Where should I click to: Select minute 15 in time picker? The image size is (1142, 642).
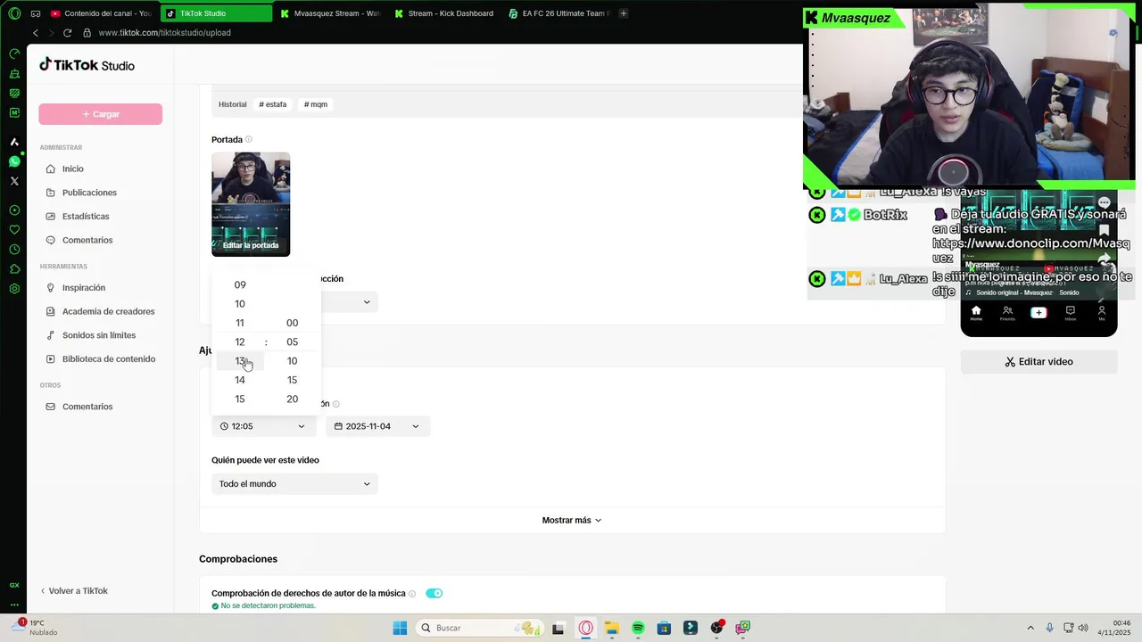coord(292,380)
